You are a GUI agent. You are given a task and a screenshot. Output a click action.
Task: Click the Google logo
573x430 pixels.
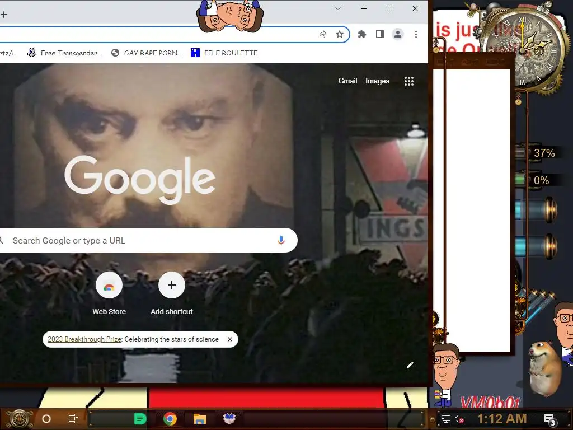coord(140,179)
